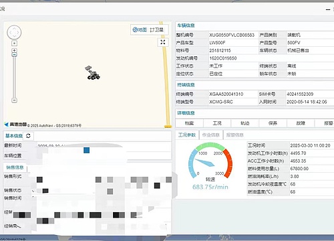Click the map pan direction control
This screenshot has height=241, width=334.
[14, 33]
